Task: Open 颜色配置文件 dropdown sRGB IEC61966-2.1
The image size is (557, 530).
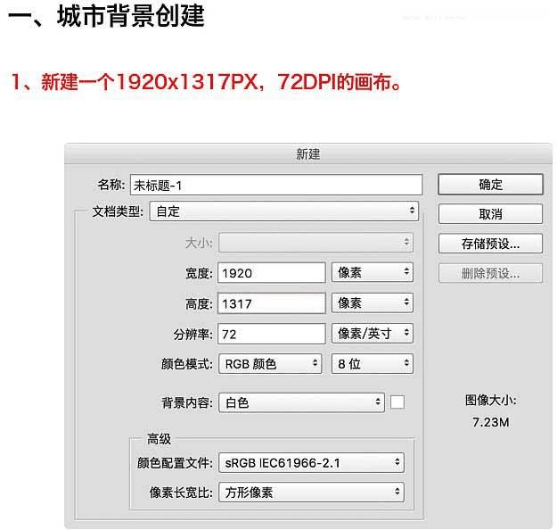Action: point(312,462)
